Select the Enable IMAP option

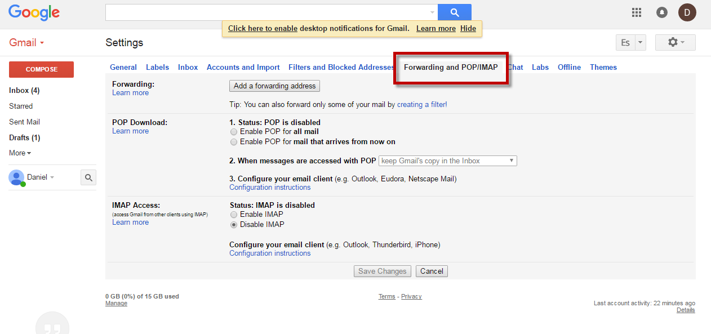pos(234,215)
